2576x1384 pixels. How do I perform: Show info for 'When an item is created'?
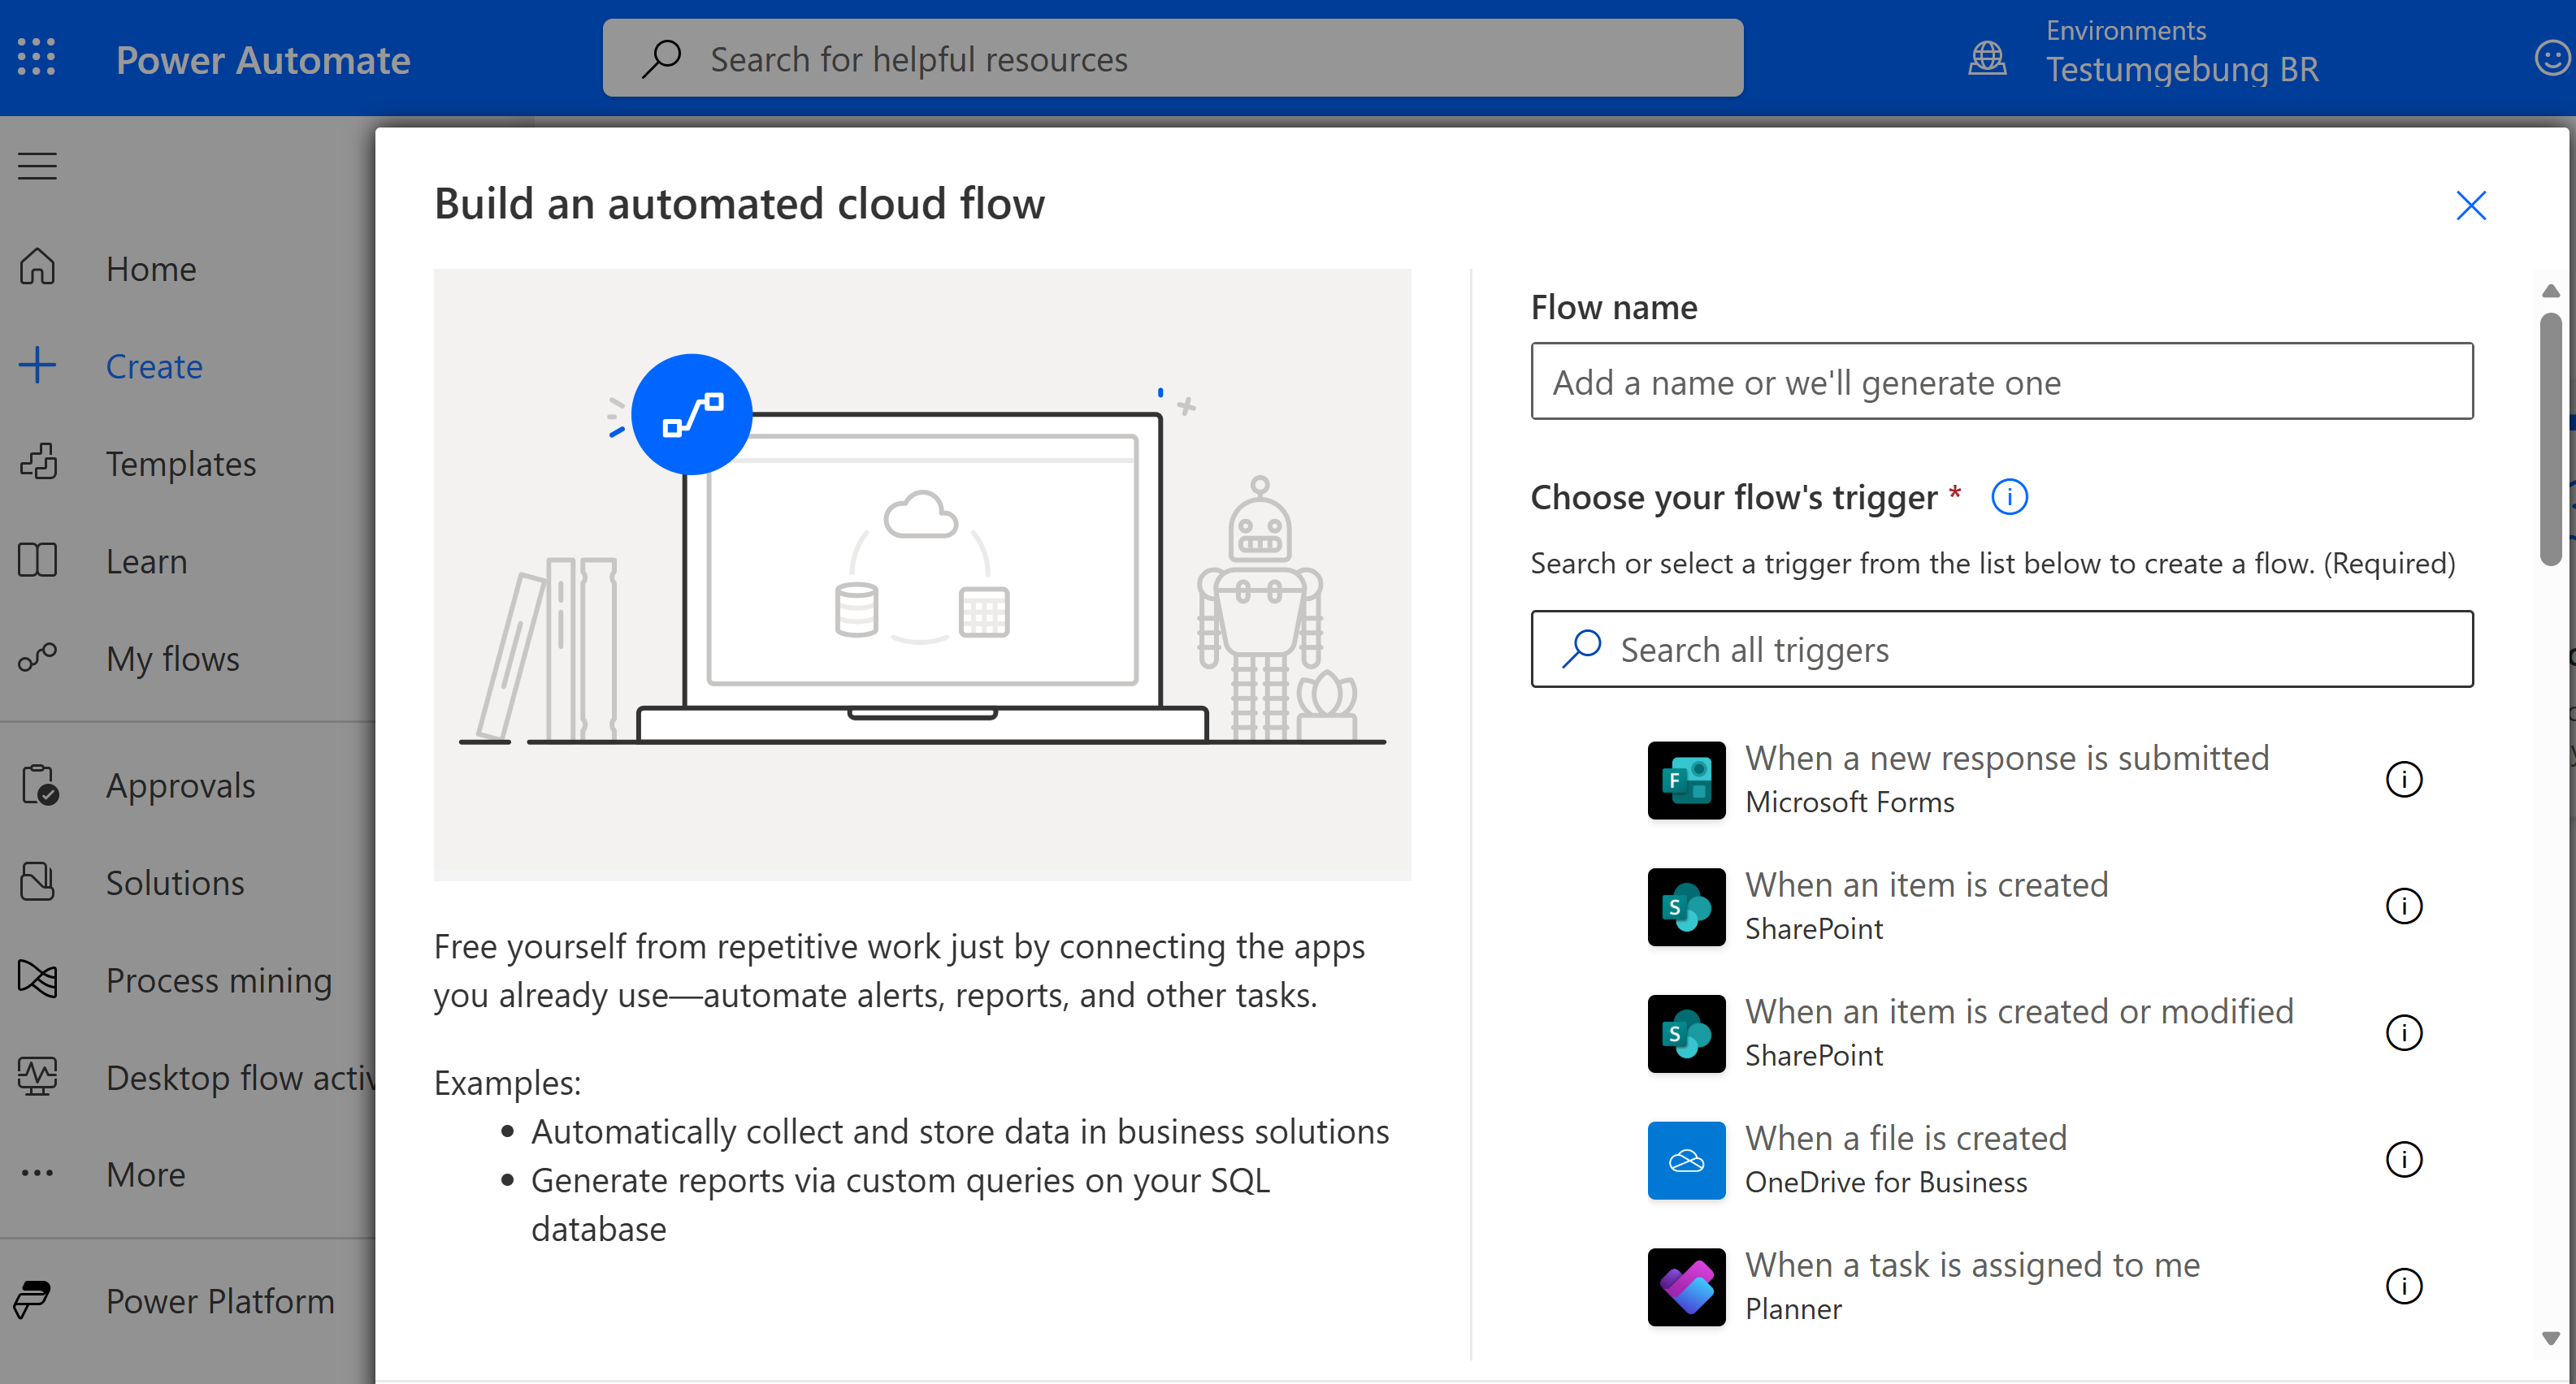coord(2403,906)
